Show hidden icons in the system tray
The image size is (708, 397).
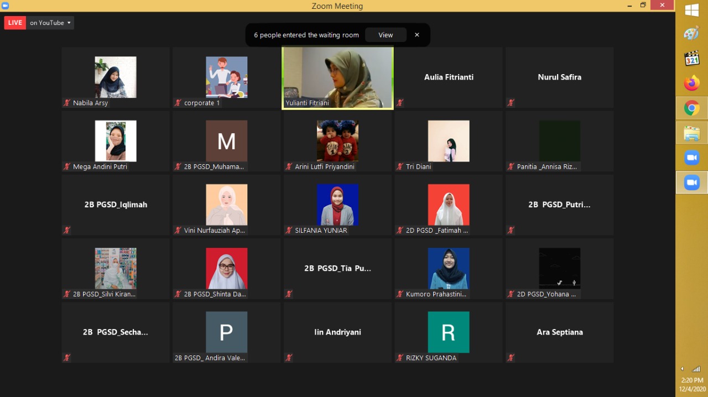coord(682,369)
